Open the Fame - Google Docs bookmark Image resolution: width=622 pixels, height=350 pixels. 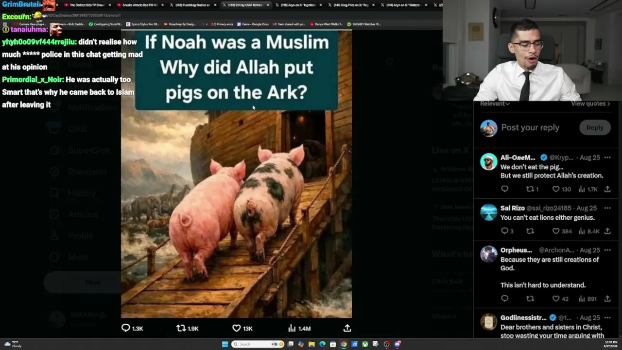(253, 24)
